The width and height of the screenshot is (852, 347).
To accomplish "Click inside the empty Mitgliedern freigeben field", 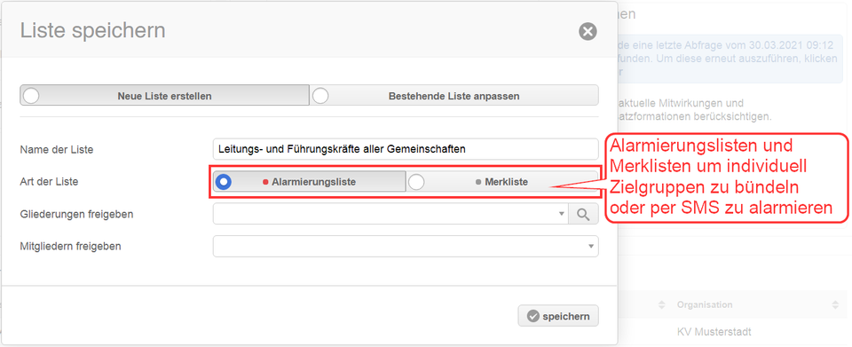I will (x=400, y=246).
